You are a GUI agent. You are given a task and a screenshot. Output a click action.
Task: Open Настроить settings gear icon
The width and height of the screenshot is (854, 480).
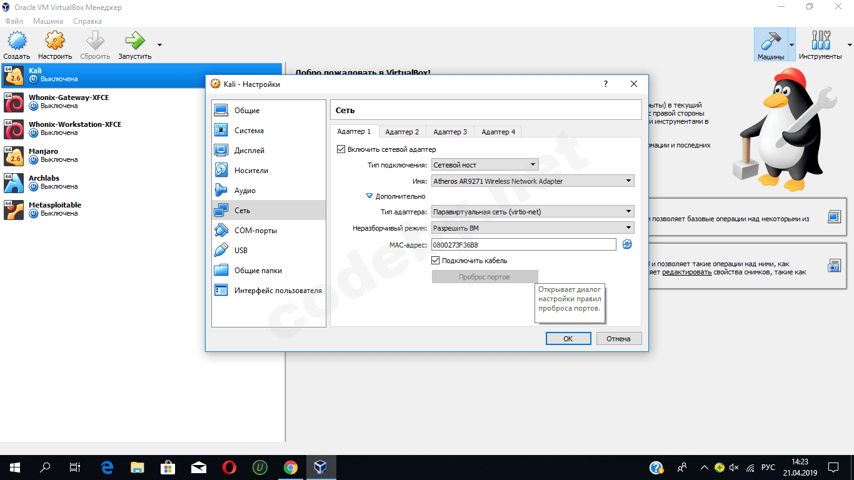[55, 42]
